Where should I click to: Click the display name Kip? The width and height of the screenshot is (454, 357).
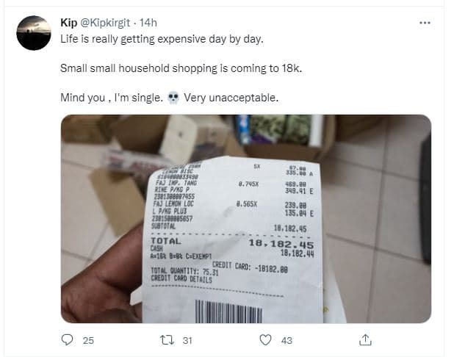pos(68,22)
